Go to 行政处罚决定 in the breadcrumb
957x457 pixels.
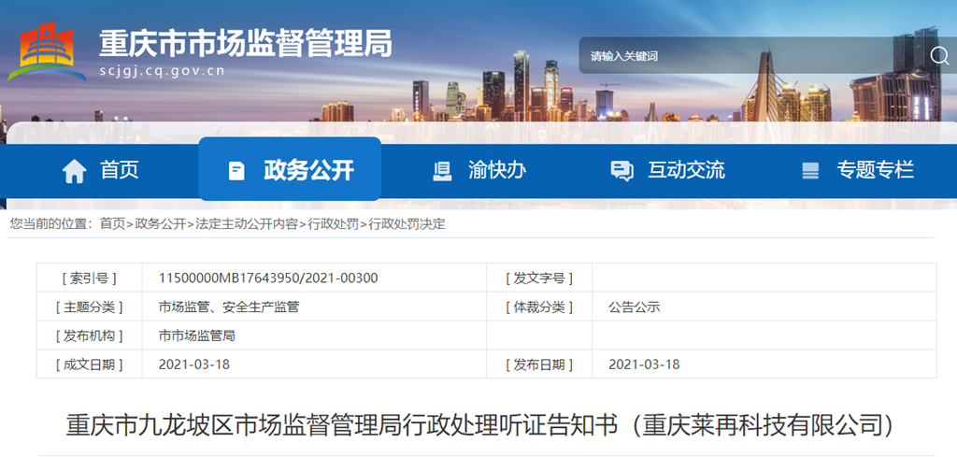[x=407, y=224]
